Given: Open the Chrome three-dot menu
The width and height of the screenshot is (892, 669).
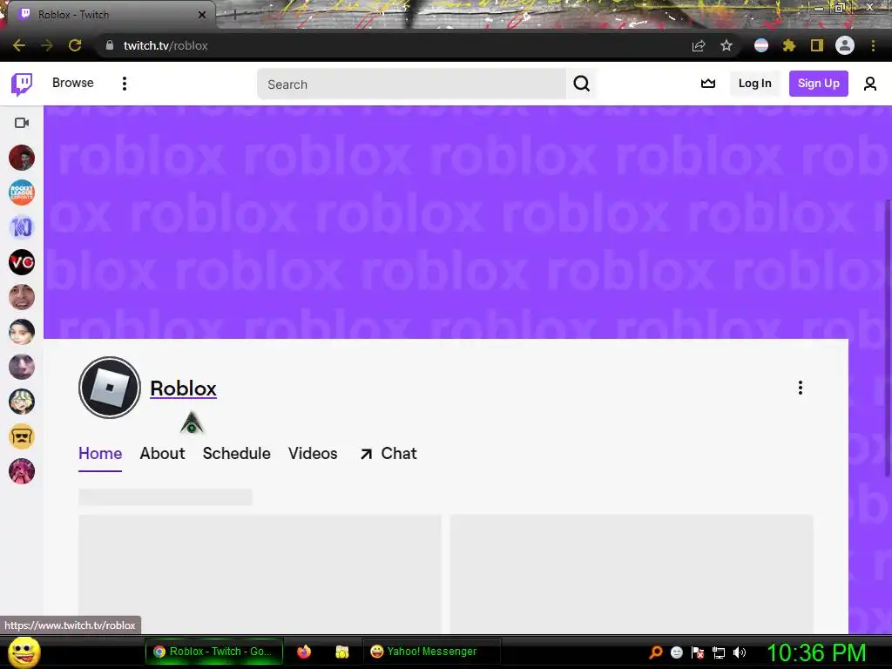Looking at the screenshot, I should [873, 45].
